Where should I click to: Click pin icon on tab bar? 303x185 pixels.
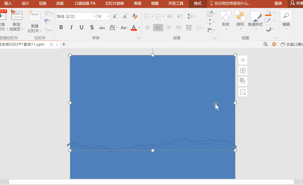pos(266,44)
